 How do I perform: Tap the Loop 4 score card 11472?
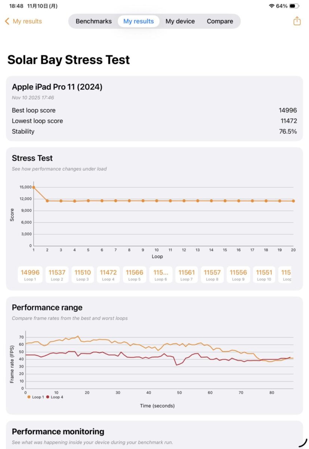(108, 275)
